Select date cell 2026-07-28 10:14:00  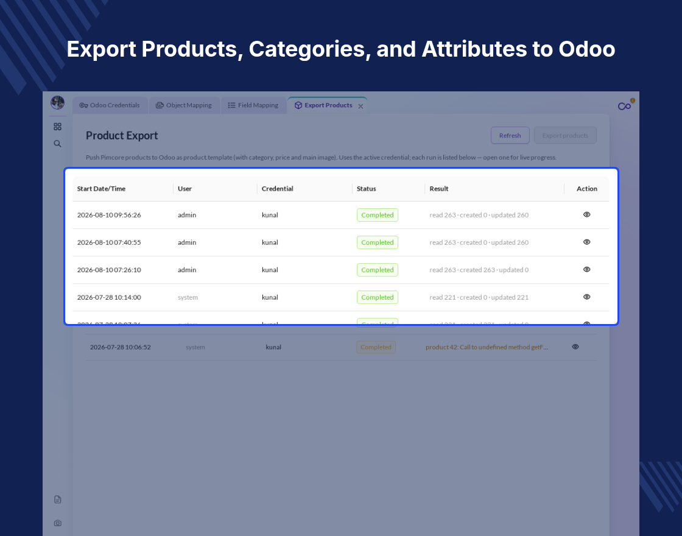pos(109,297)
